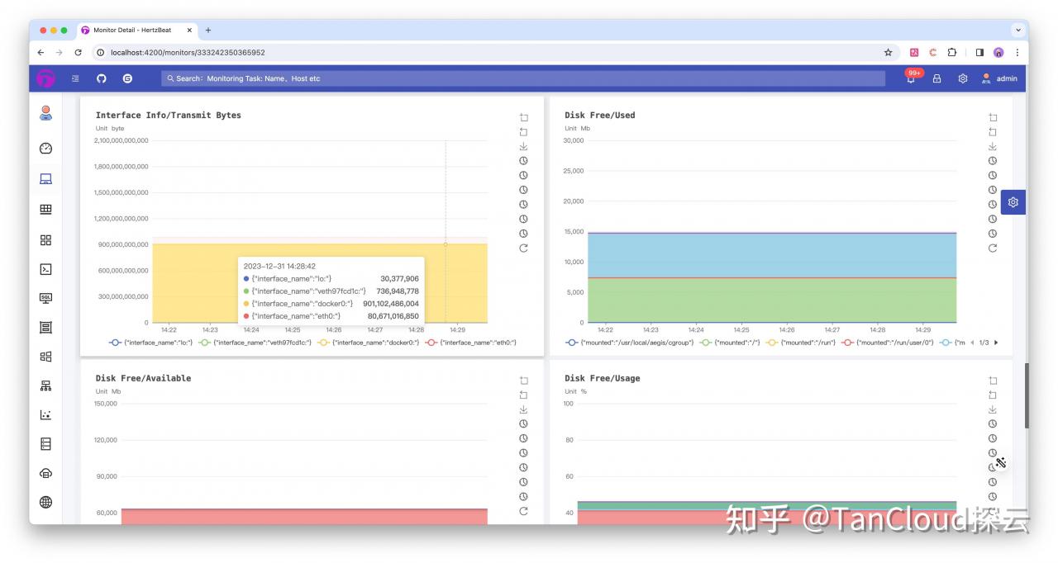This screenshot has width=1058, height=563.
Task: Download the Disk Free/Used chart image
Action: click(x=993, y=146)
